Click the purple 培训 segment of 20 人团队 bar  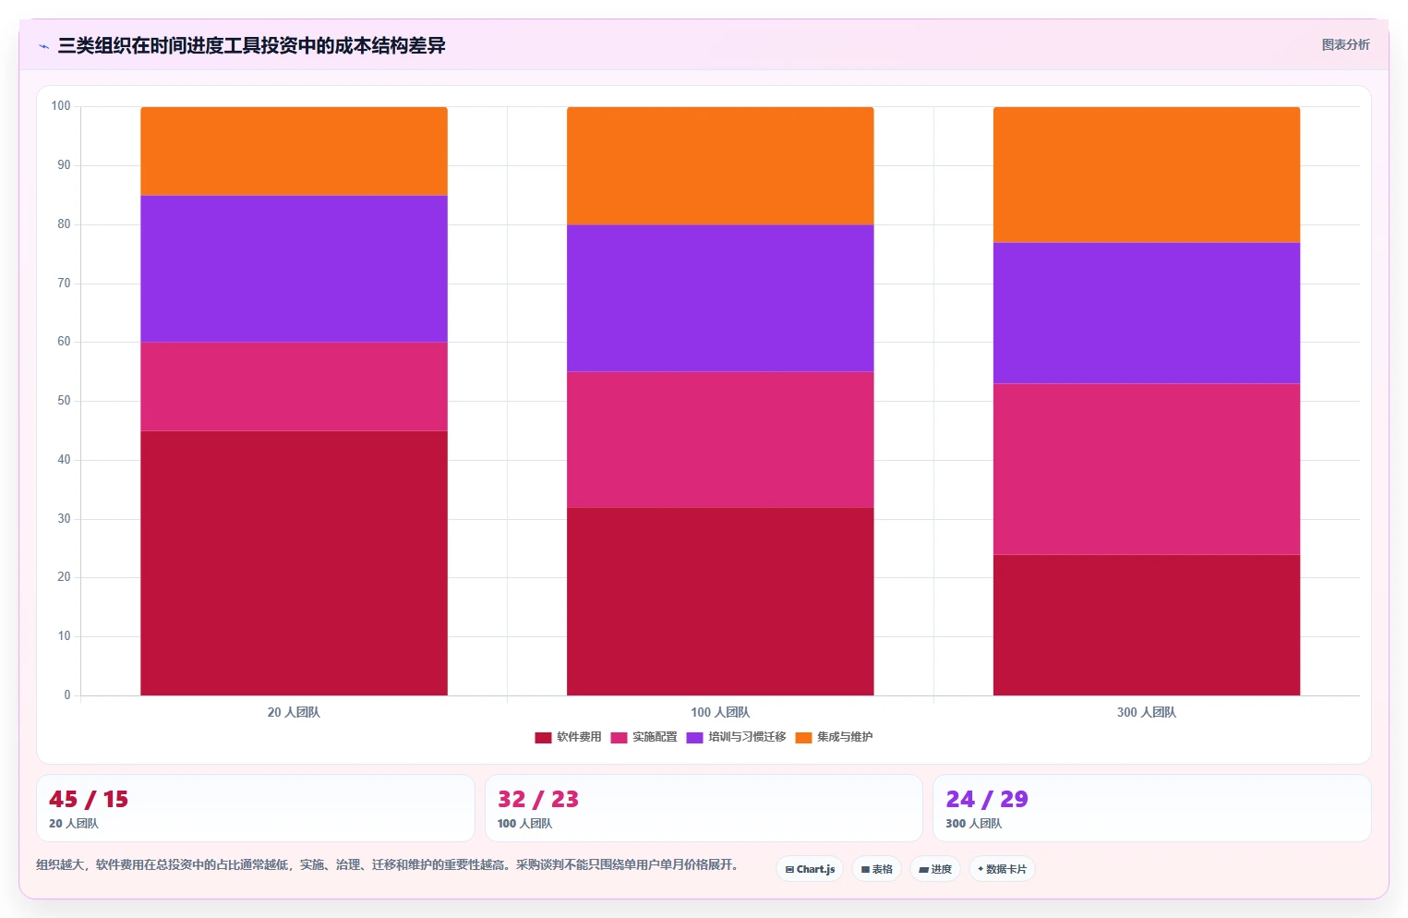click(294, 269)
